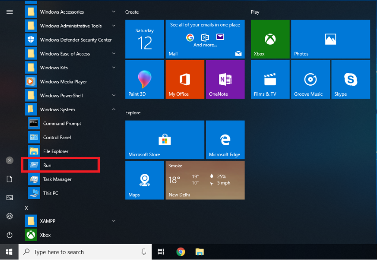
Task: Launch Xbox from the app list
Action: (x=70, y=235)
